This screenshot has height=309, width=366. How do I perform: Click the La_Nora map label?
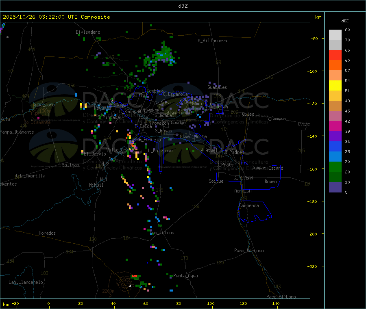pos(162,103)
